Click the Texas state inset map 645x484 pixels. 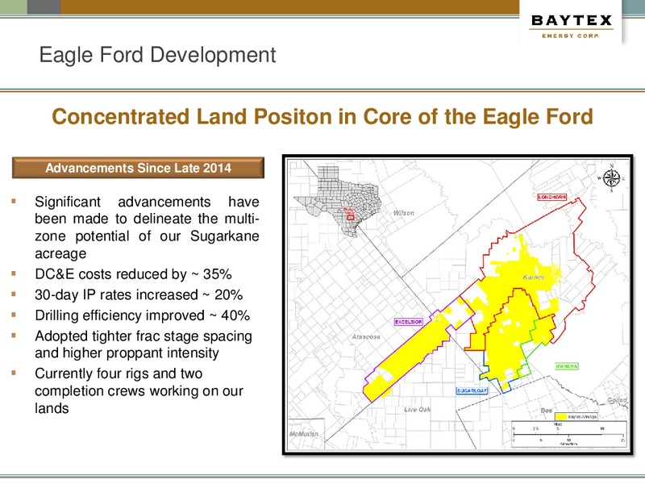click(x=336, y=202)
